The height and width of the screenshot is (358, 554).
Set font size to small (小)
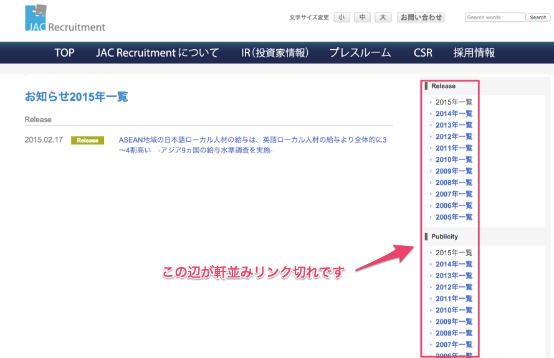pos(341,17)
